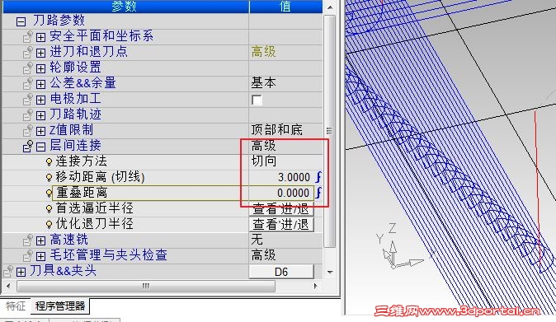
Task: Click the lock icon beside 层间连接
Action: tap(28, 146)
